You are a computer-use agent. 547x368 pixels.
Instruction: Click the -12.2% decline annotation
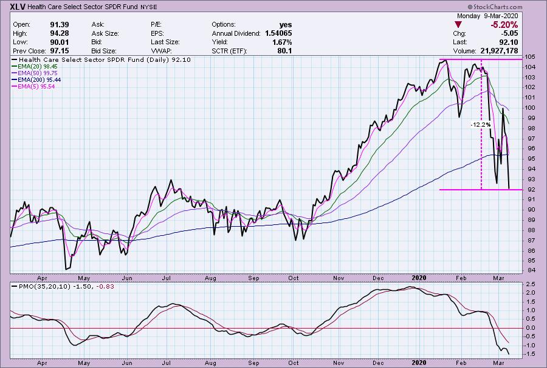click(481, 124)
